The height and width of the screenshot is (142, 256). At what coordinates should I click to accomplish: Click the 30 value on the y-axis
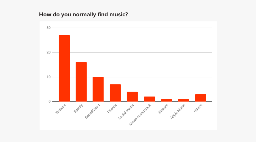click(x=49, y=28)
